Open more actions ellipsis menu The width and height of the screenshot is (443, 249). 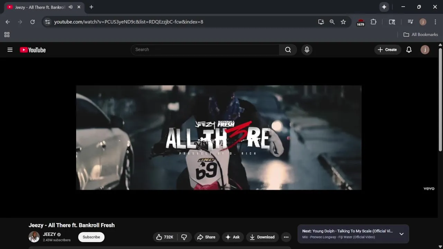click(x=286, y=237)
